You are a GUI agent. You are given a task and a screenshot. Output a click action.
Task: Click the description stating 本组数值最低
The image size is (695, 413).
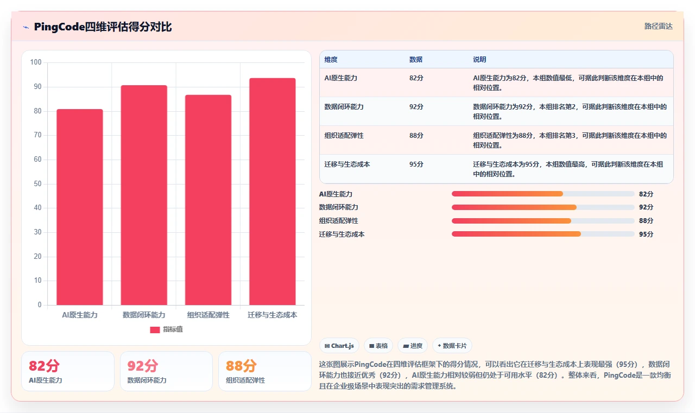click(x=568, y=83)
